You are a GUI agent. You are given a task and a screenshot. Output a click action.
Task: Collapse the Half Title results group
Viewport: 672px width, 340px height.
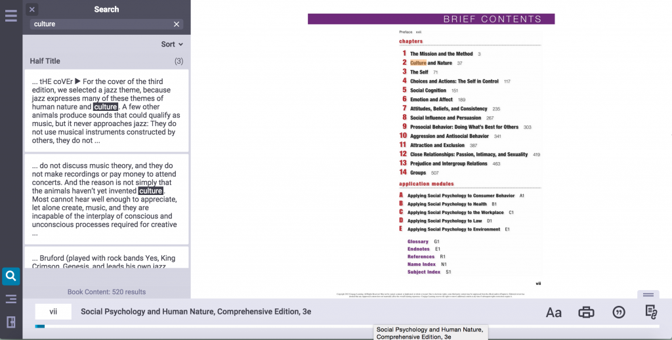[106, 61]
